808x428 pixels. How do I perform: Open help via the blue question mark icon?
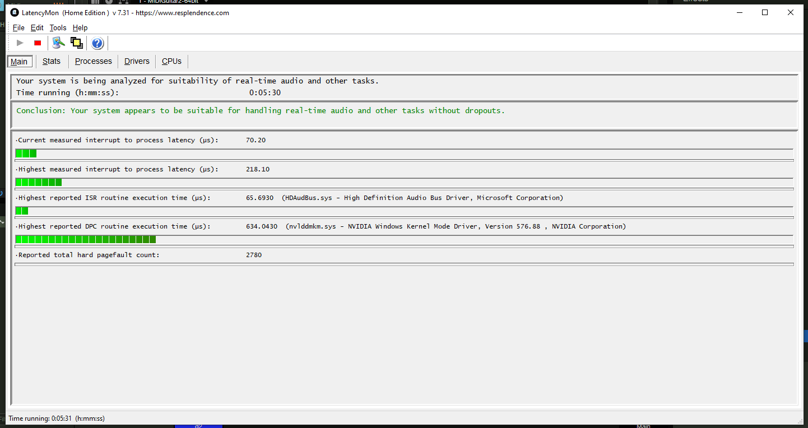tap(97, 43)
